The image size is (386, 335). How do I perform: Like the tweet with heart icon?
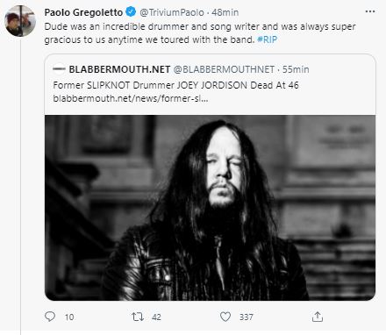[x=225, y=317]
